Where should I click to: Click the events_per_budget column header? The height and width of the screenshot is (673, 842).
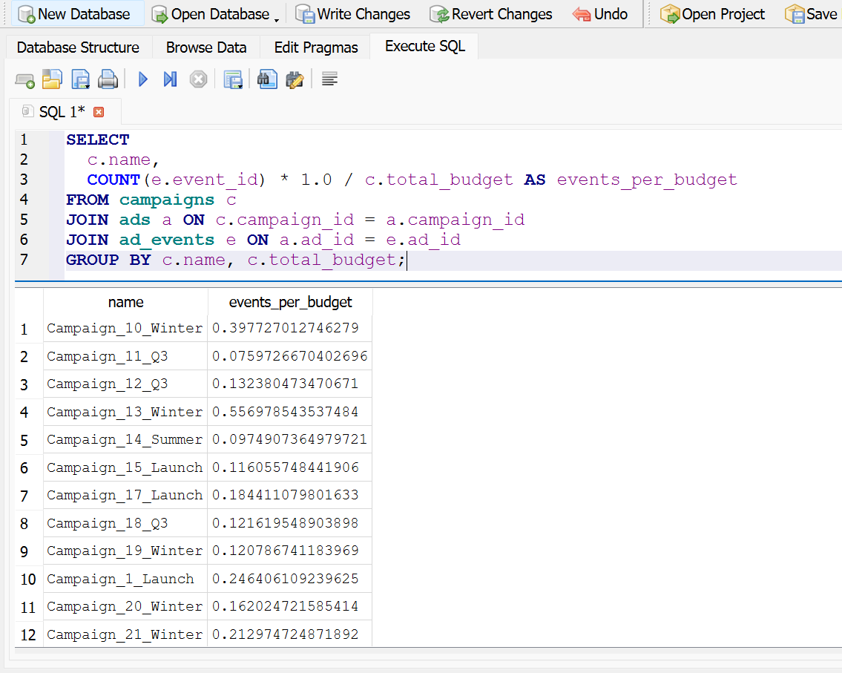pos(290,302)
